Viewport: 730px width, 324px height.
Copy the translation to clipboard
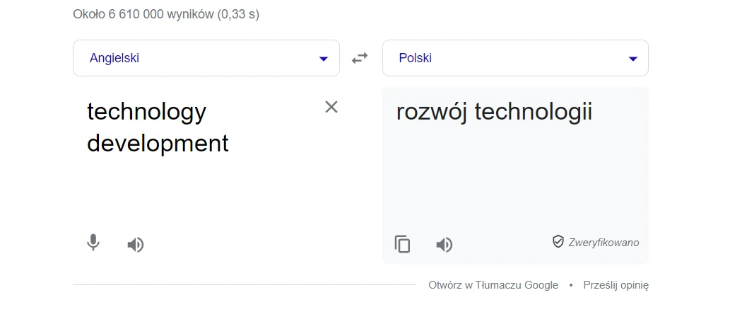(402, 244)
